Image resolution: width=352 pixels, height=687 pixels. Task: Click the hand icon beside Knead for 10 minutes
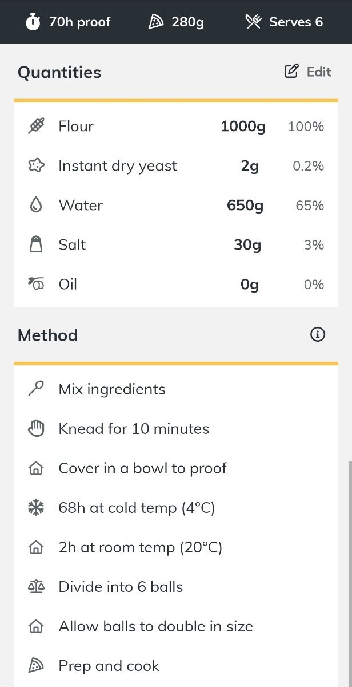36,428
